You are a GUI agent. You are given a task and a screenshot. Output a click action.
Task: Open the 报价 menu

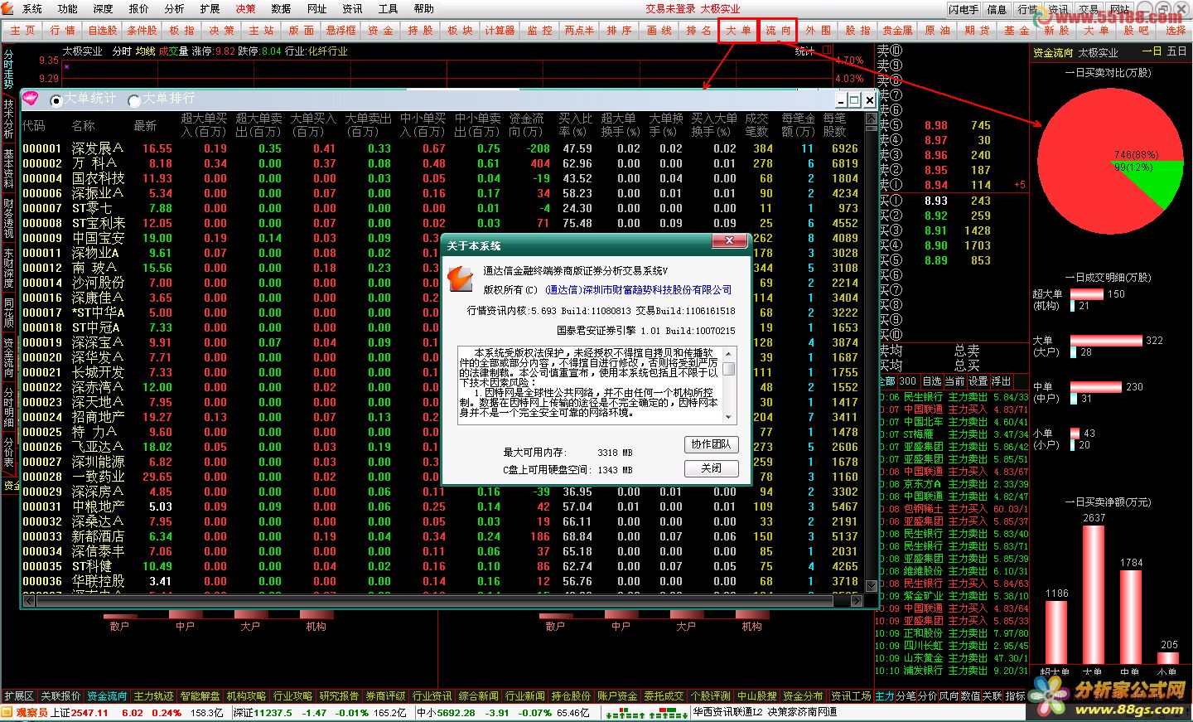139,8
